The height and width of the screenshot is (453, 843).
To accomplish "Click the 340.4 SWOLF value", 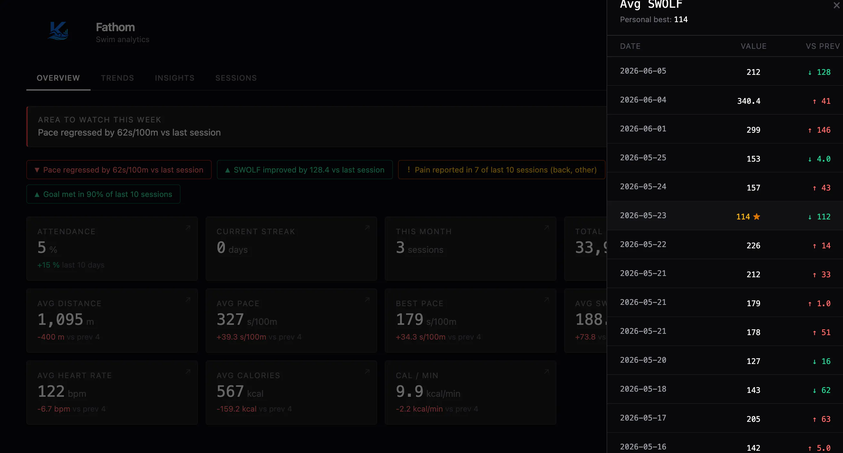I will coord(749,101).
